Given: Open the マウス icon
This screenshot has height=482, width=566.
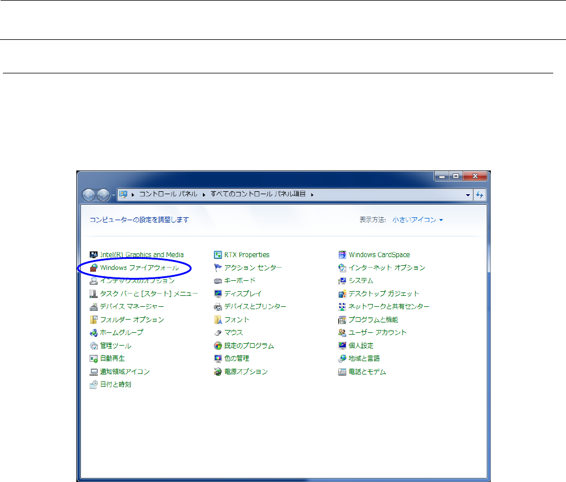Looking at the screenshot, I should pos(217,333).
